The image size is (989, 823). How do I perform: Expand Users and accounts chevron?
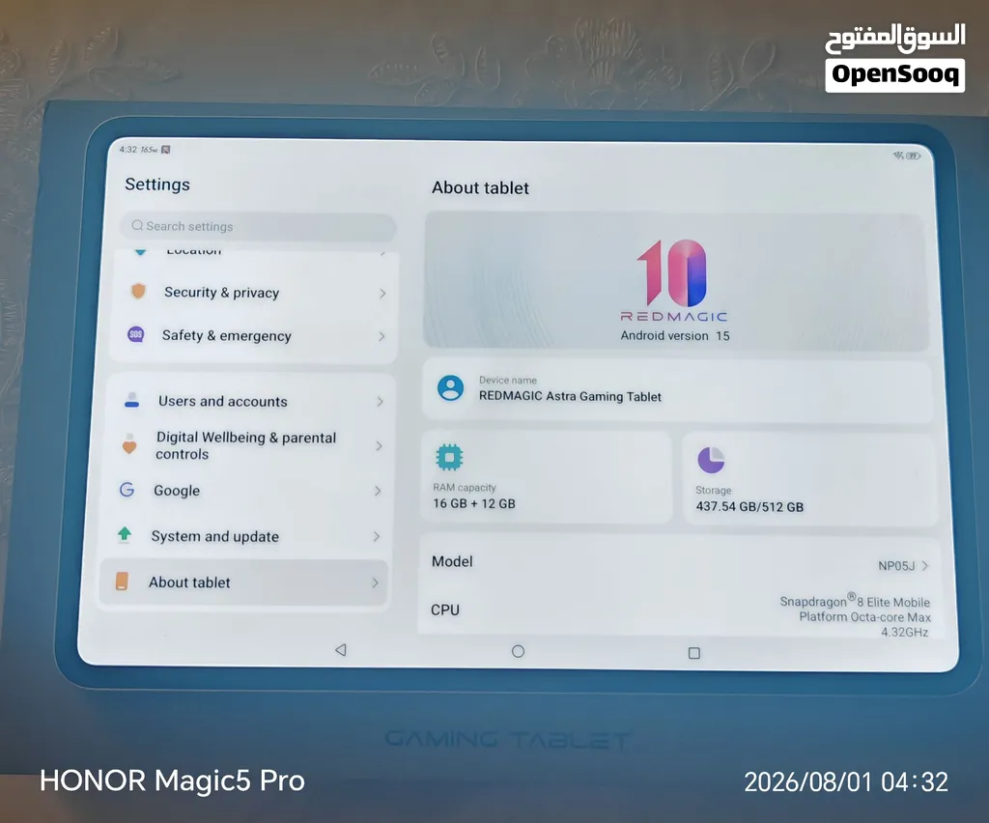(x=380, y=401)
